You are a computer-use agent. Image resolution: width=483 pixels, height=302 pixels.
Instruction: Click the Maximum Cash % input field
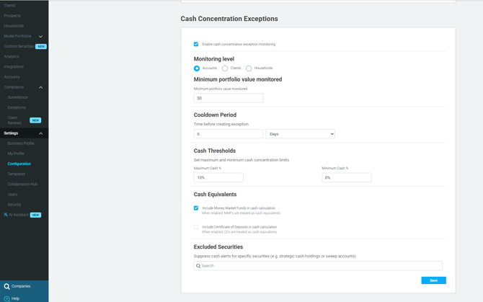218,177
